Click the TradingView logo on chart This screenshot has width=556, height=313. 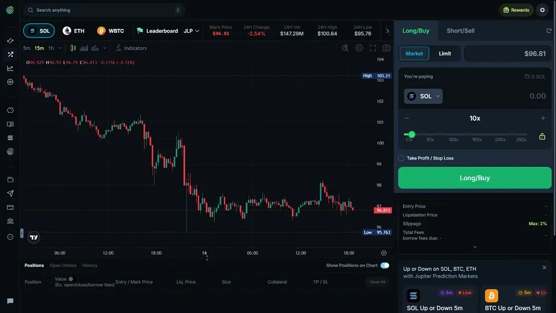coord(34,237)
